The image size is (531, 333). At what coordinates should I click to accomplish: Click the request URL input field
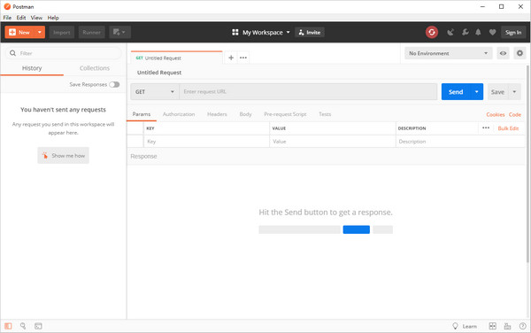pyautogui.click(x=308, y=92)
